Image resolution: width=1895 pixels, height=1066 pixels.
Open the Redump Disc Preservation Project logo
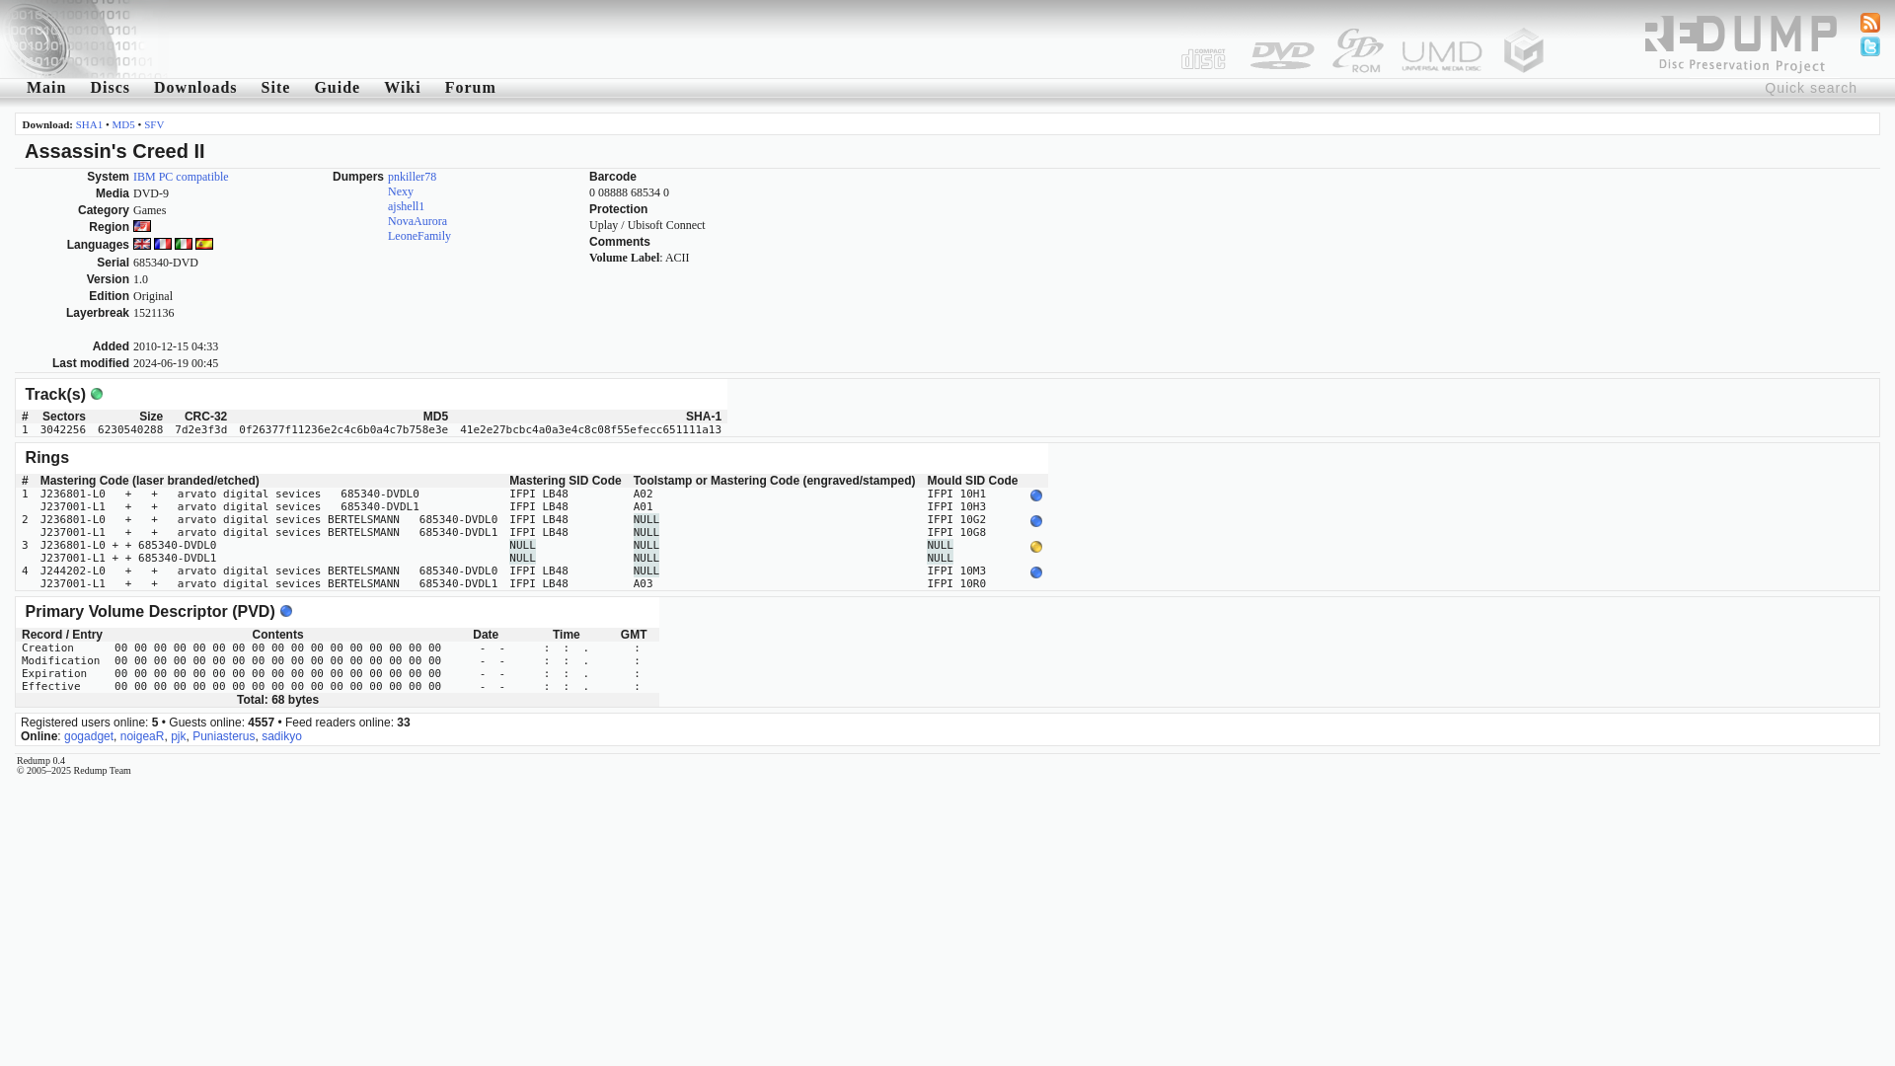tap(1740, 43)
